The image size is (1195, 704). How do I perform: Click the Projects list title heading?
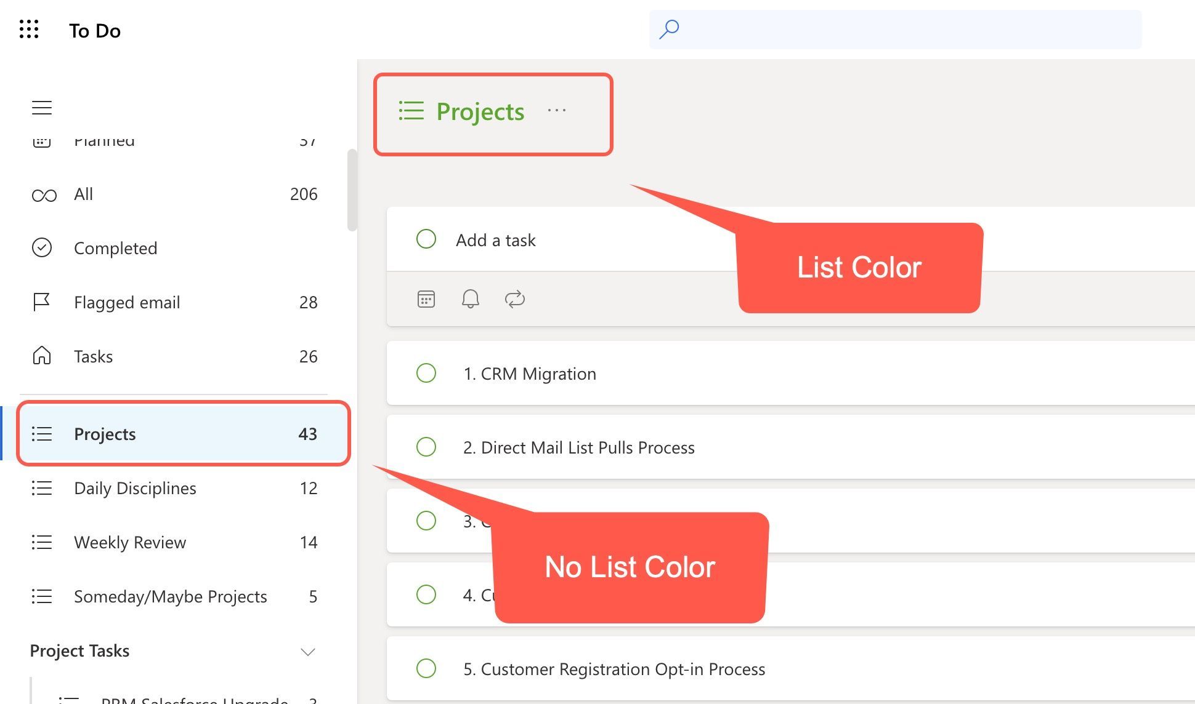(480, 112)
